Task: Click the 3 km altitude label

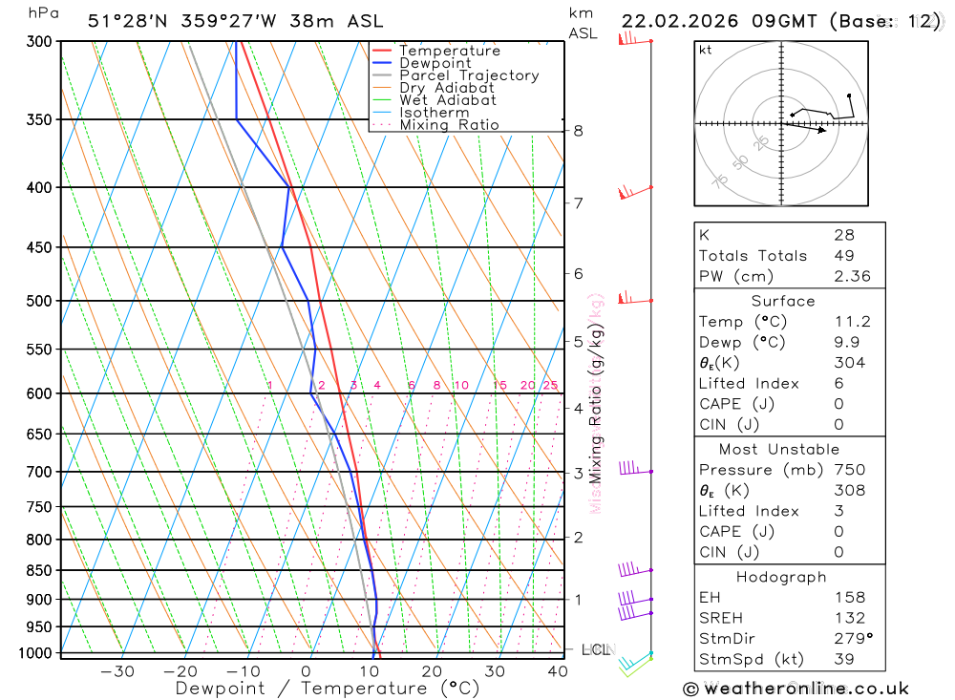Action: pos(578,474)
